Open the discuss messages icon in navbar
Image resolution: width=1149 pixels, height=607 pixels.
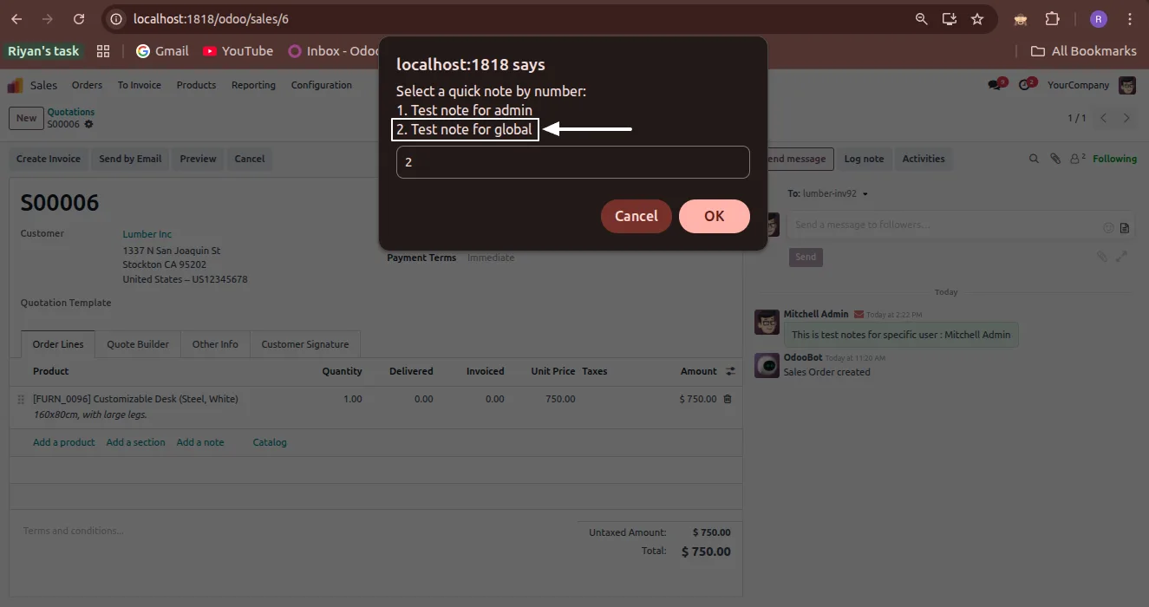[996, 85]
